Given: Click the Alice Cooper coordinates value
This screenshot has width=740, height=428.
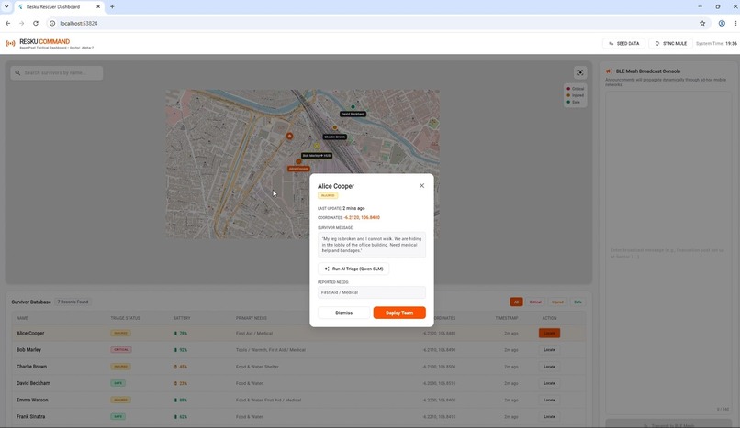Looking at the screenshot, I should 362,217.
